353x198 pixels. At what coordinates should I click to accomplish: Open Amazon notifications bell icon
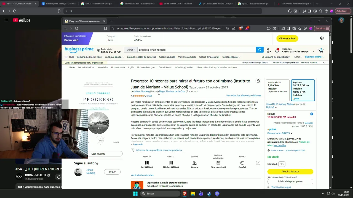[x=277, y=50]
